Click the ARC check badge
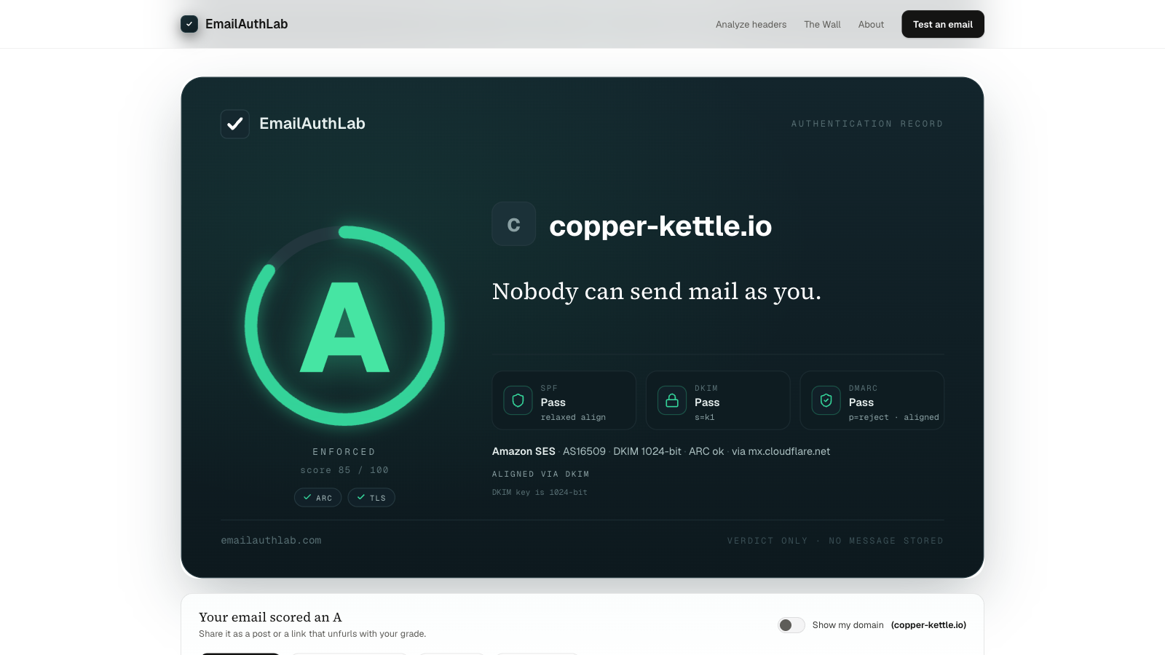1165x655 pixels. (x=317, y=498)
